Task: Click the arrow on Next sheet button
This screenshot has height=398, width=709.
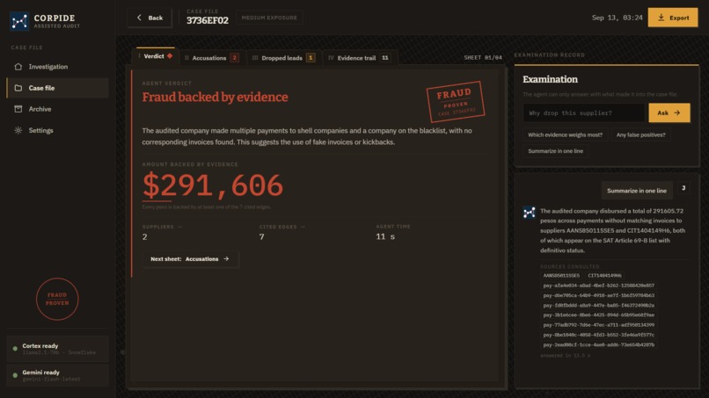Action: pos(226,259)
